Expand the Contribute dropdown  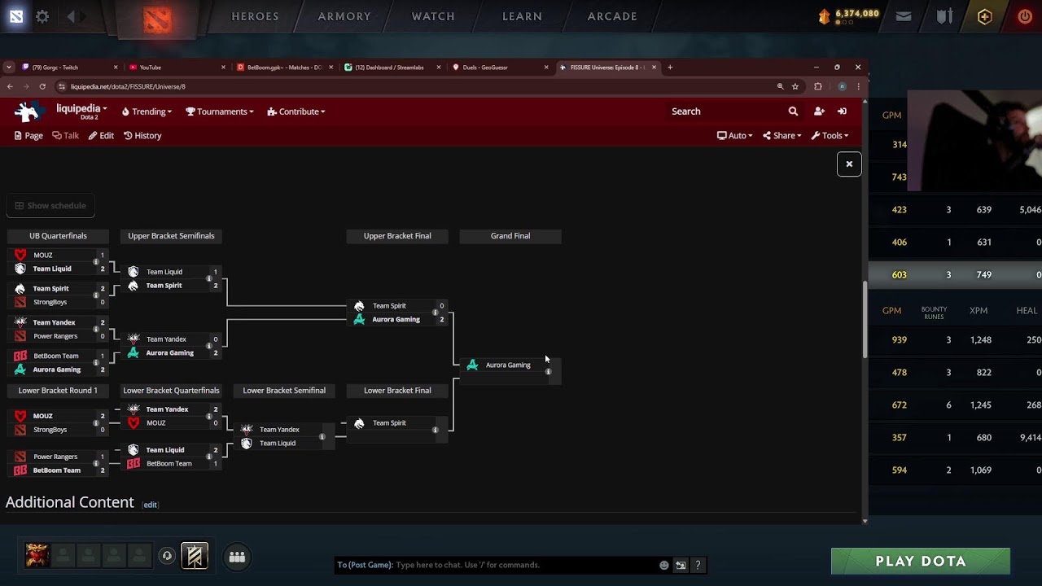pyautogui.click(x=296, y=112)
